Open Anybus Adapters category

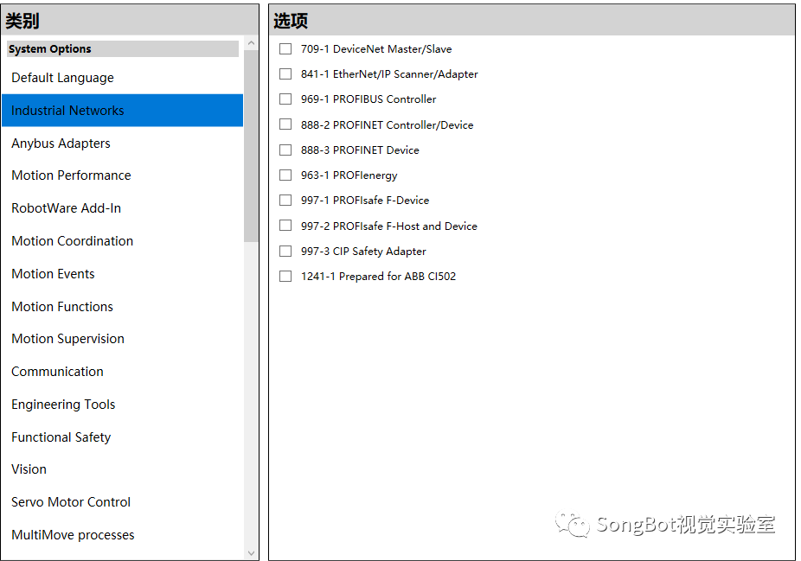123,143
